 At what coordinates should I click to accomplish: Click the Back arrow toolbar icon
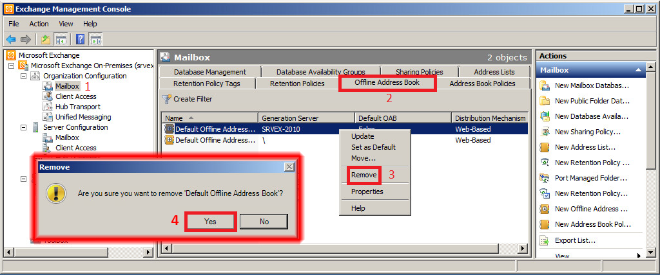click(10, 40)
